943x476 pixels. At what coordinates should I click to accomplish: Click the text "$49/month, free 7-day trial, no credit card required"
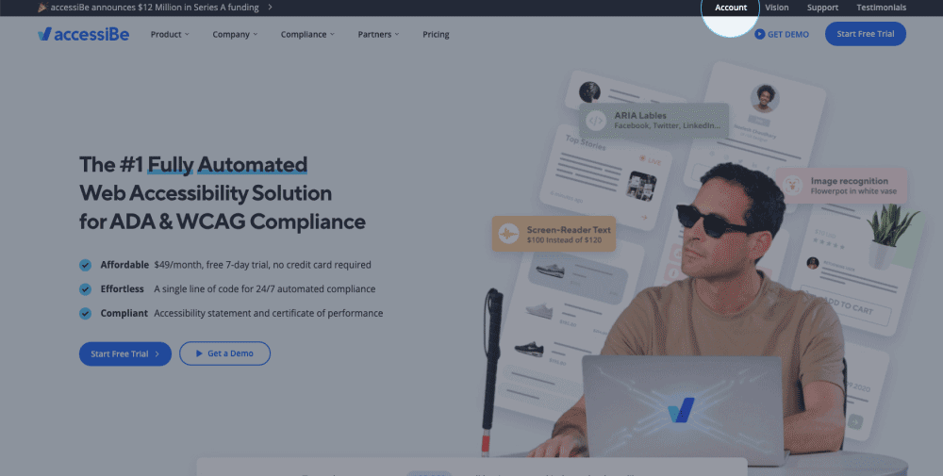point(262,265)
